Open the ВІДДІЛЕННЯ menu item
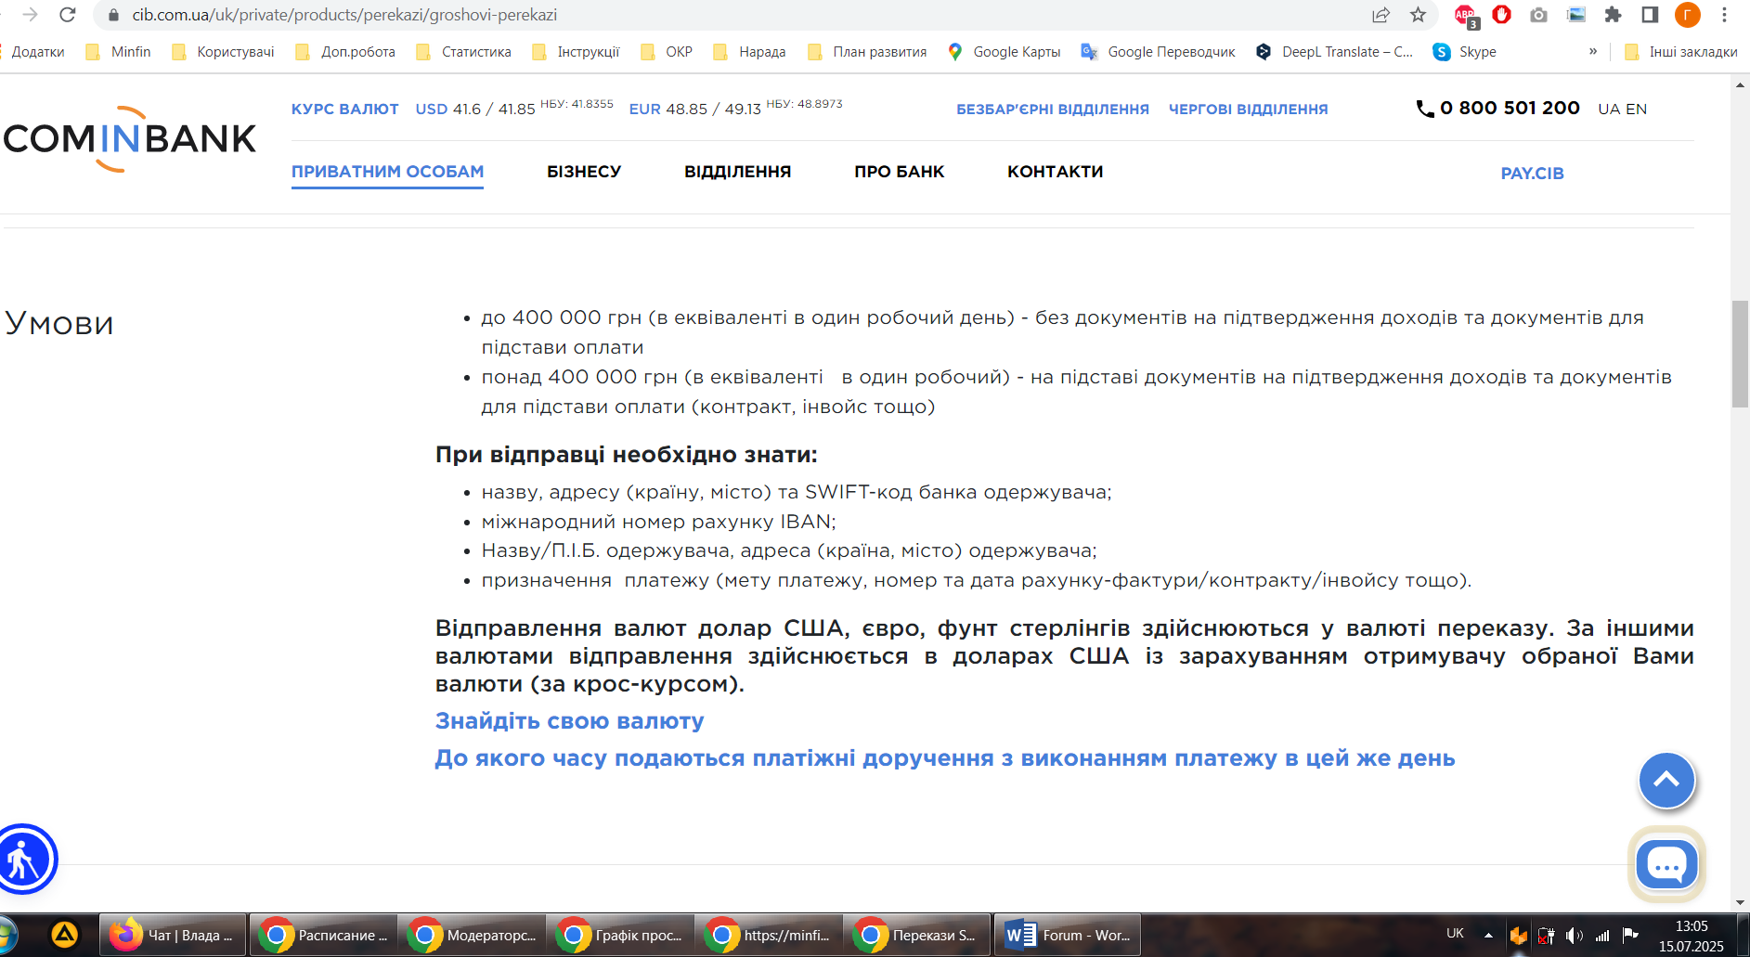The image size is (1750, 957). pyautogui.click(x=738, y=172)
